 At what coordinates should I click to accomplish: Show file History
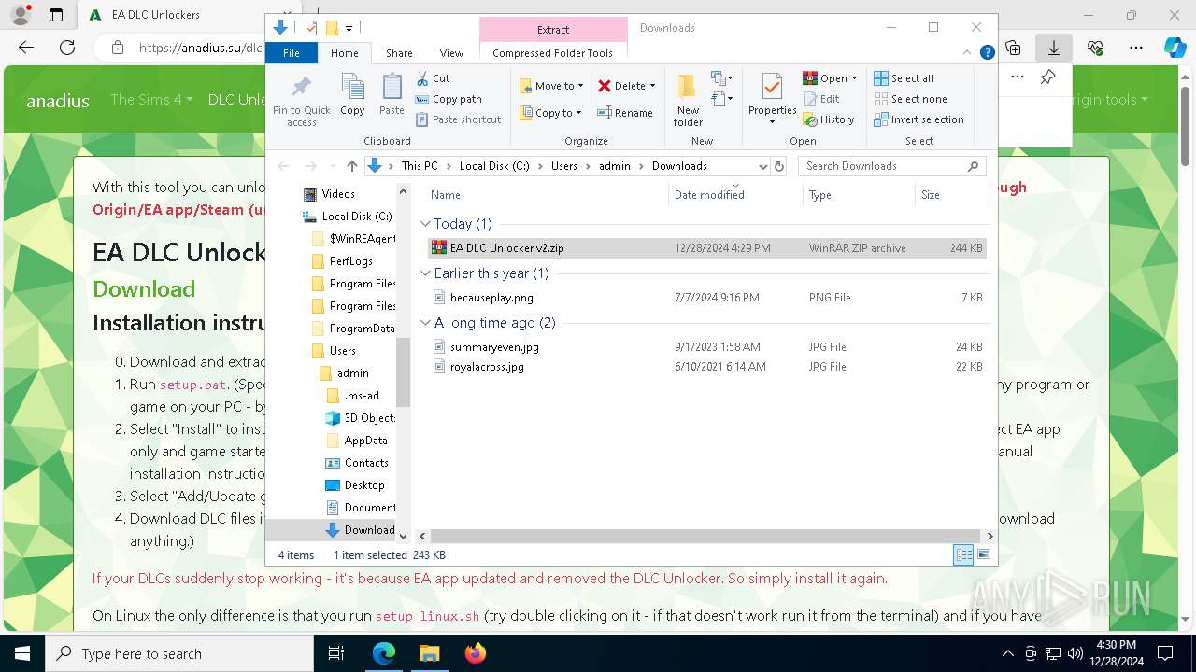[829, 119]
